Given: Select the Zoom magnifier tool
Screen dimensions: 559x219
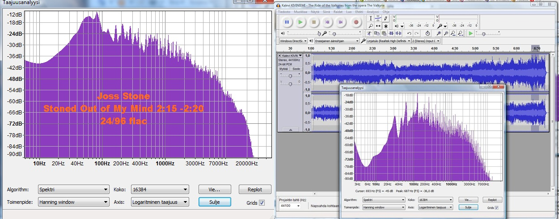Looking at the screenshot, I should [370, 26].
